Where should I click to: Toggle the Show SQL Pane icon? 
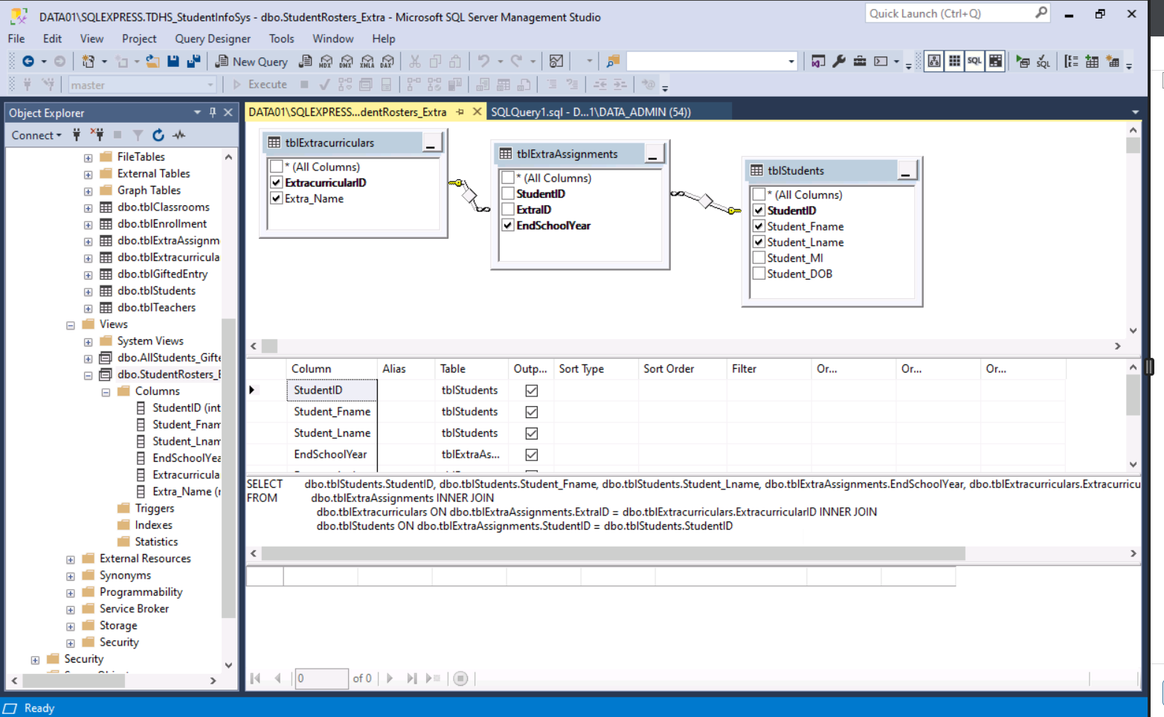(x=974, y=62)
